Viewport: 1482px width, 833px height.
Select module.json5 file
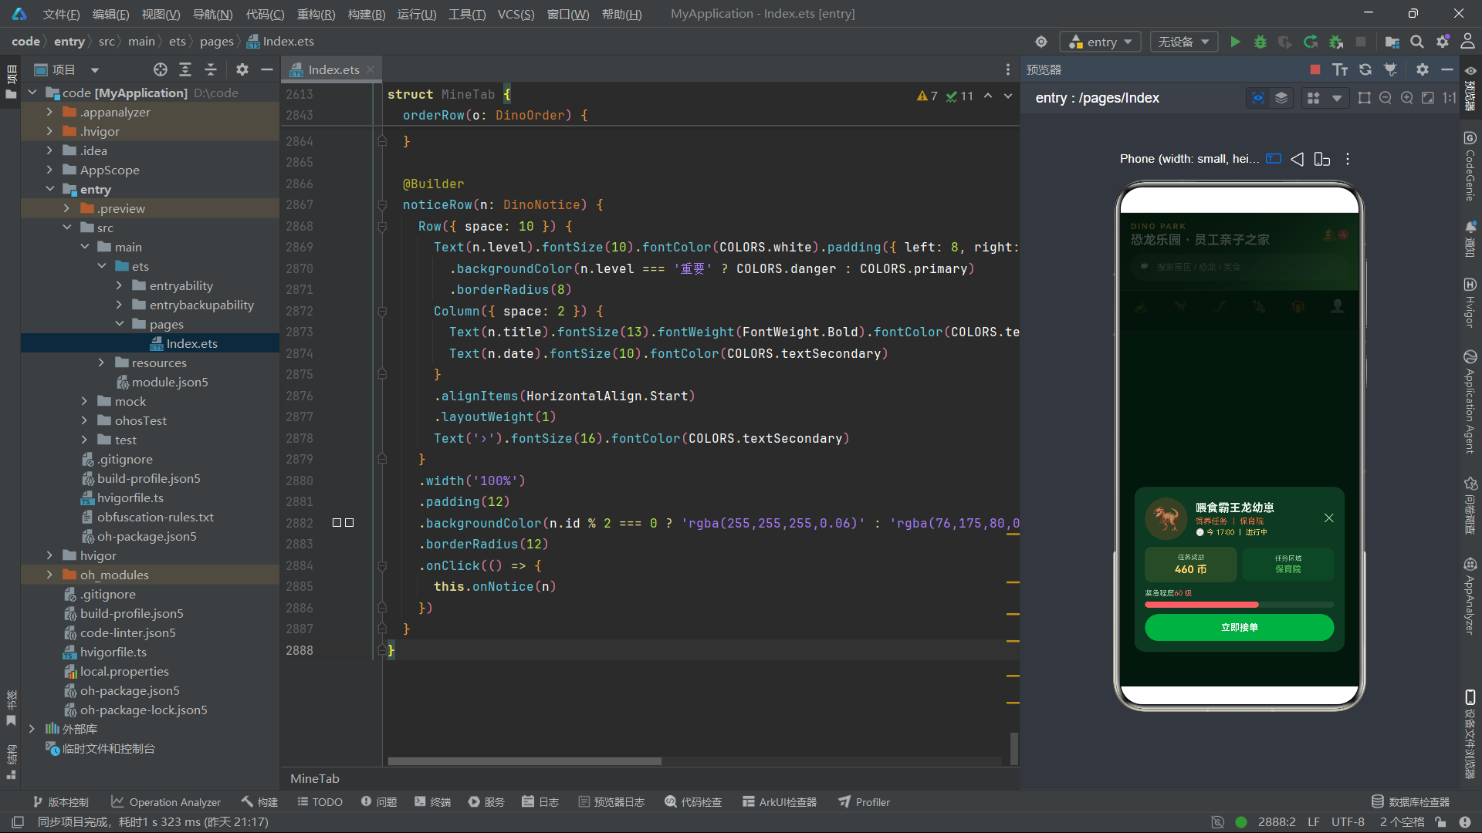170,382
